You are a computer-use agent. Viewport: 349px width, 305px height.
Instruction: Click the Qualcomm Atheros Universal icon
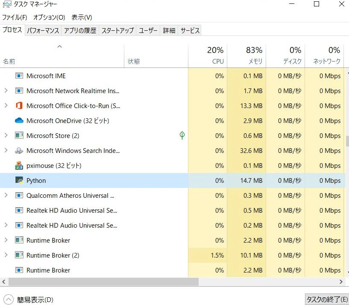coord(19,196)
